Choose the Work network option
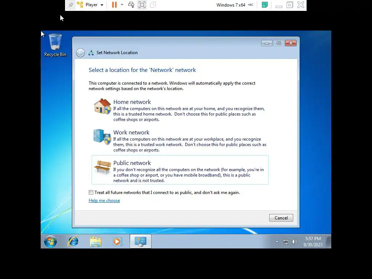 tap(180, 141)
